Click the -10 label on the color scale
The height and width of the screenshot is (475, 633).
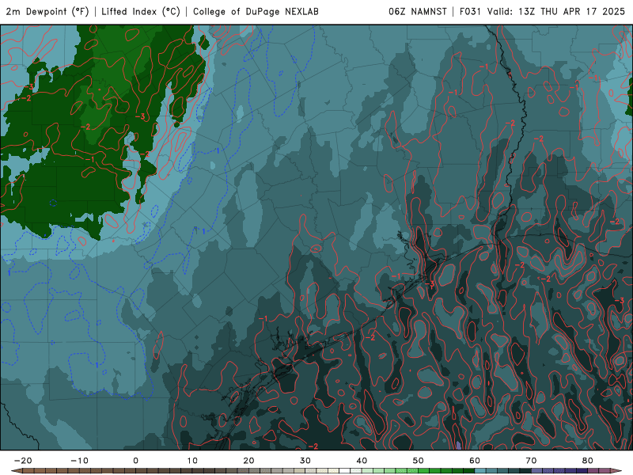click(x=79, y=461)
